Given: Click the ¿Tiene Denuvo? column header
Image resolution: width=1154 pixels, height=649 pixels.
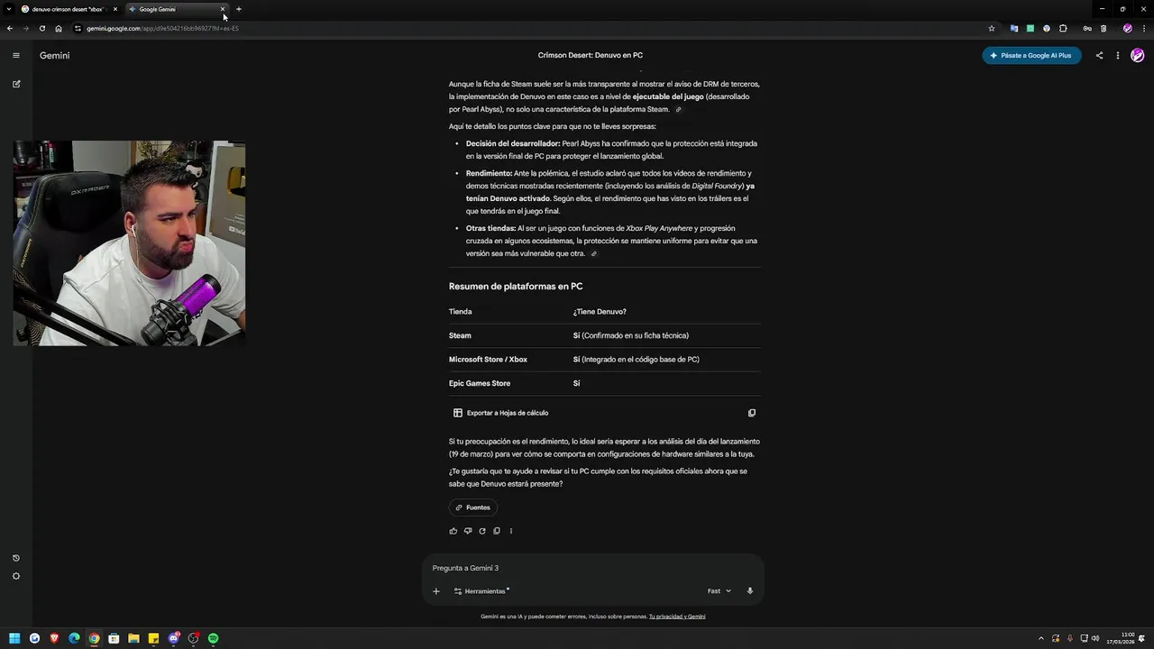Looking at the screenshot, I should pos(600,312).
